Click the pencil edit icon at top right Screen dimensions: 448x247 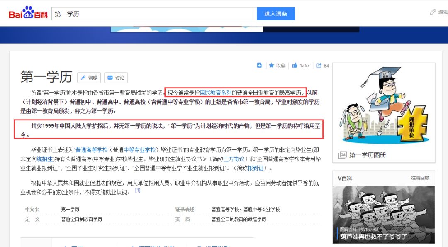tap(433, 12)
